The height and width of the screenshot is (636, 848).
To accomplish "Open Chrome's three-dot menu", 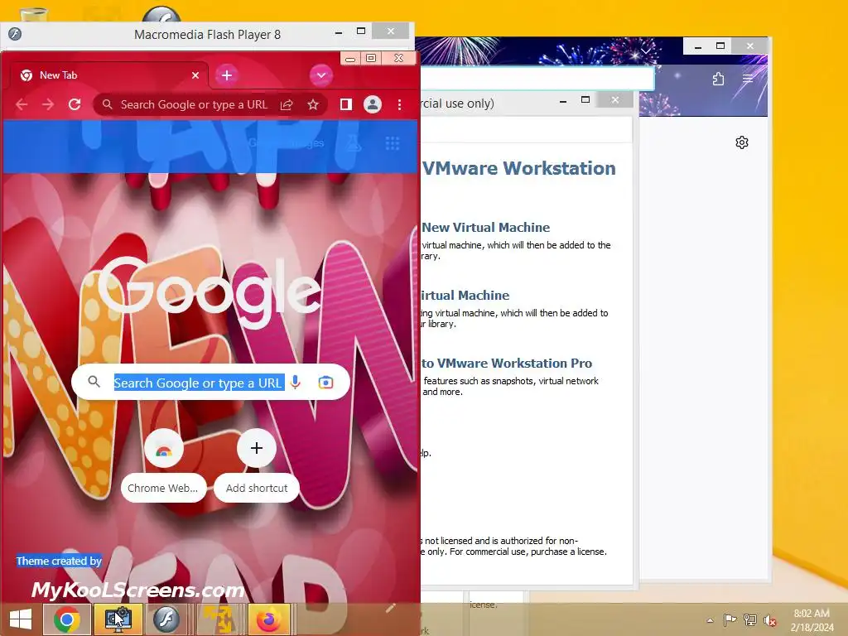I will [400, 104].
